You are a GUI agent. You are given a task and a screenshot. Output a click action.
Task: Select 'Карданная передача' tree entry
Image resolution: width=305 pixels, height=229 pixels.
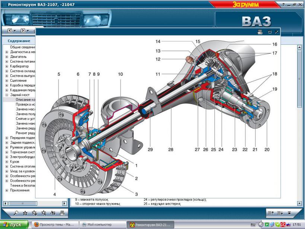(x=23, y=90)
